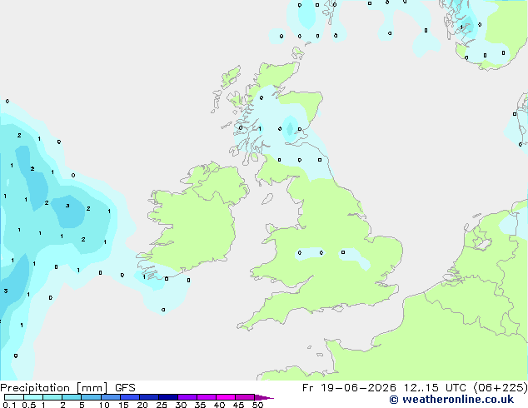Click the weatheronline.co.uk copyright link
Image resolution: width=528 pixels, height=408 pixels.
click(x=451, y=400)
